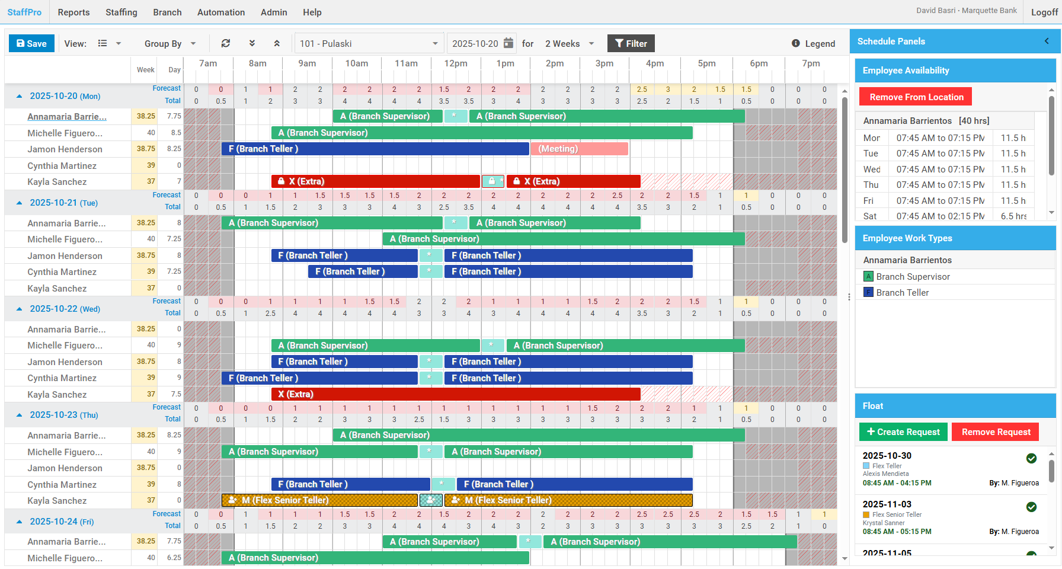The image size is (1062, 569).
Task: Collapse all rows with double-chevron up icon
Action: point(277,43)
